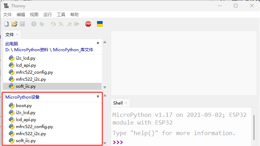Click Python icon beside device mfrc522_config.py
Screen dimensions: 260x146
point(12,127)
